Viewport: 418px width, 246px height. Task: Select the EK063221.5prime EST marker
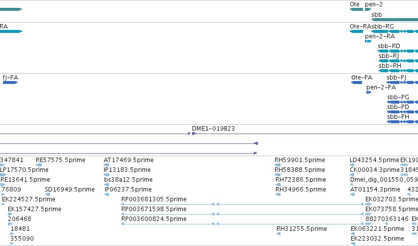tap(353, 234)
